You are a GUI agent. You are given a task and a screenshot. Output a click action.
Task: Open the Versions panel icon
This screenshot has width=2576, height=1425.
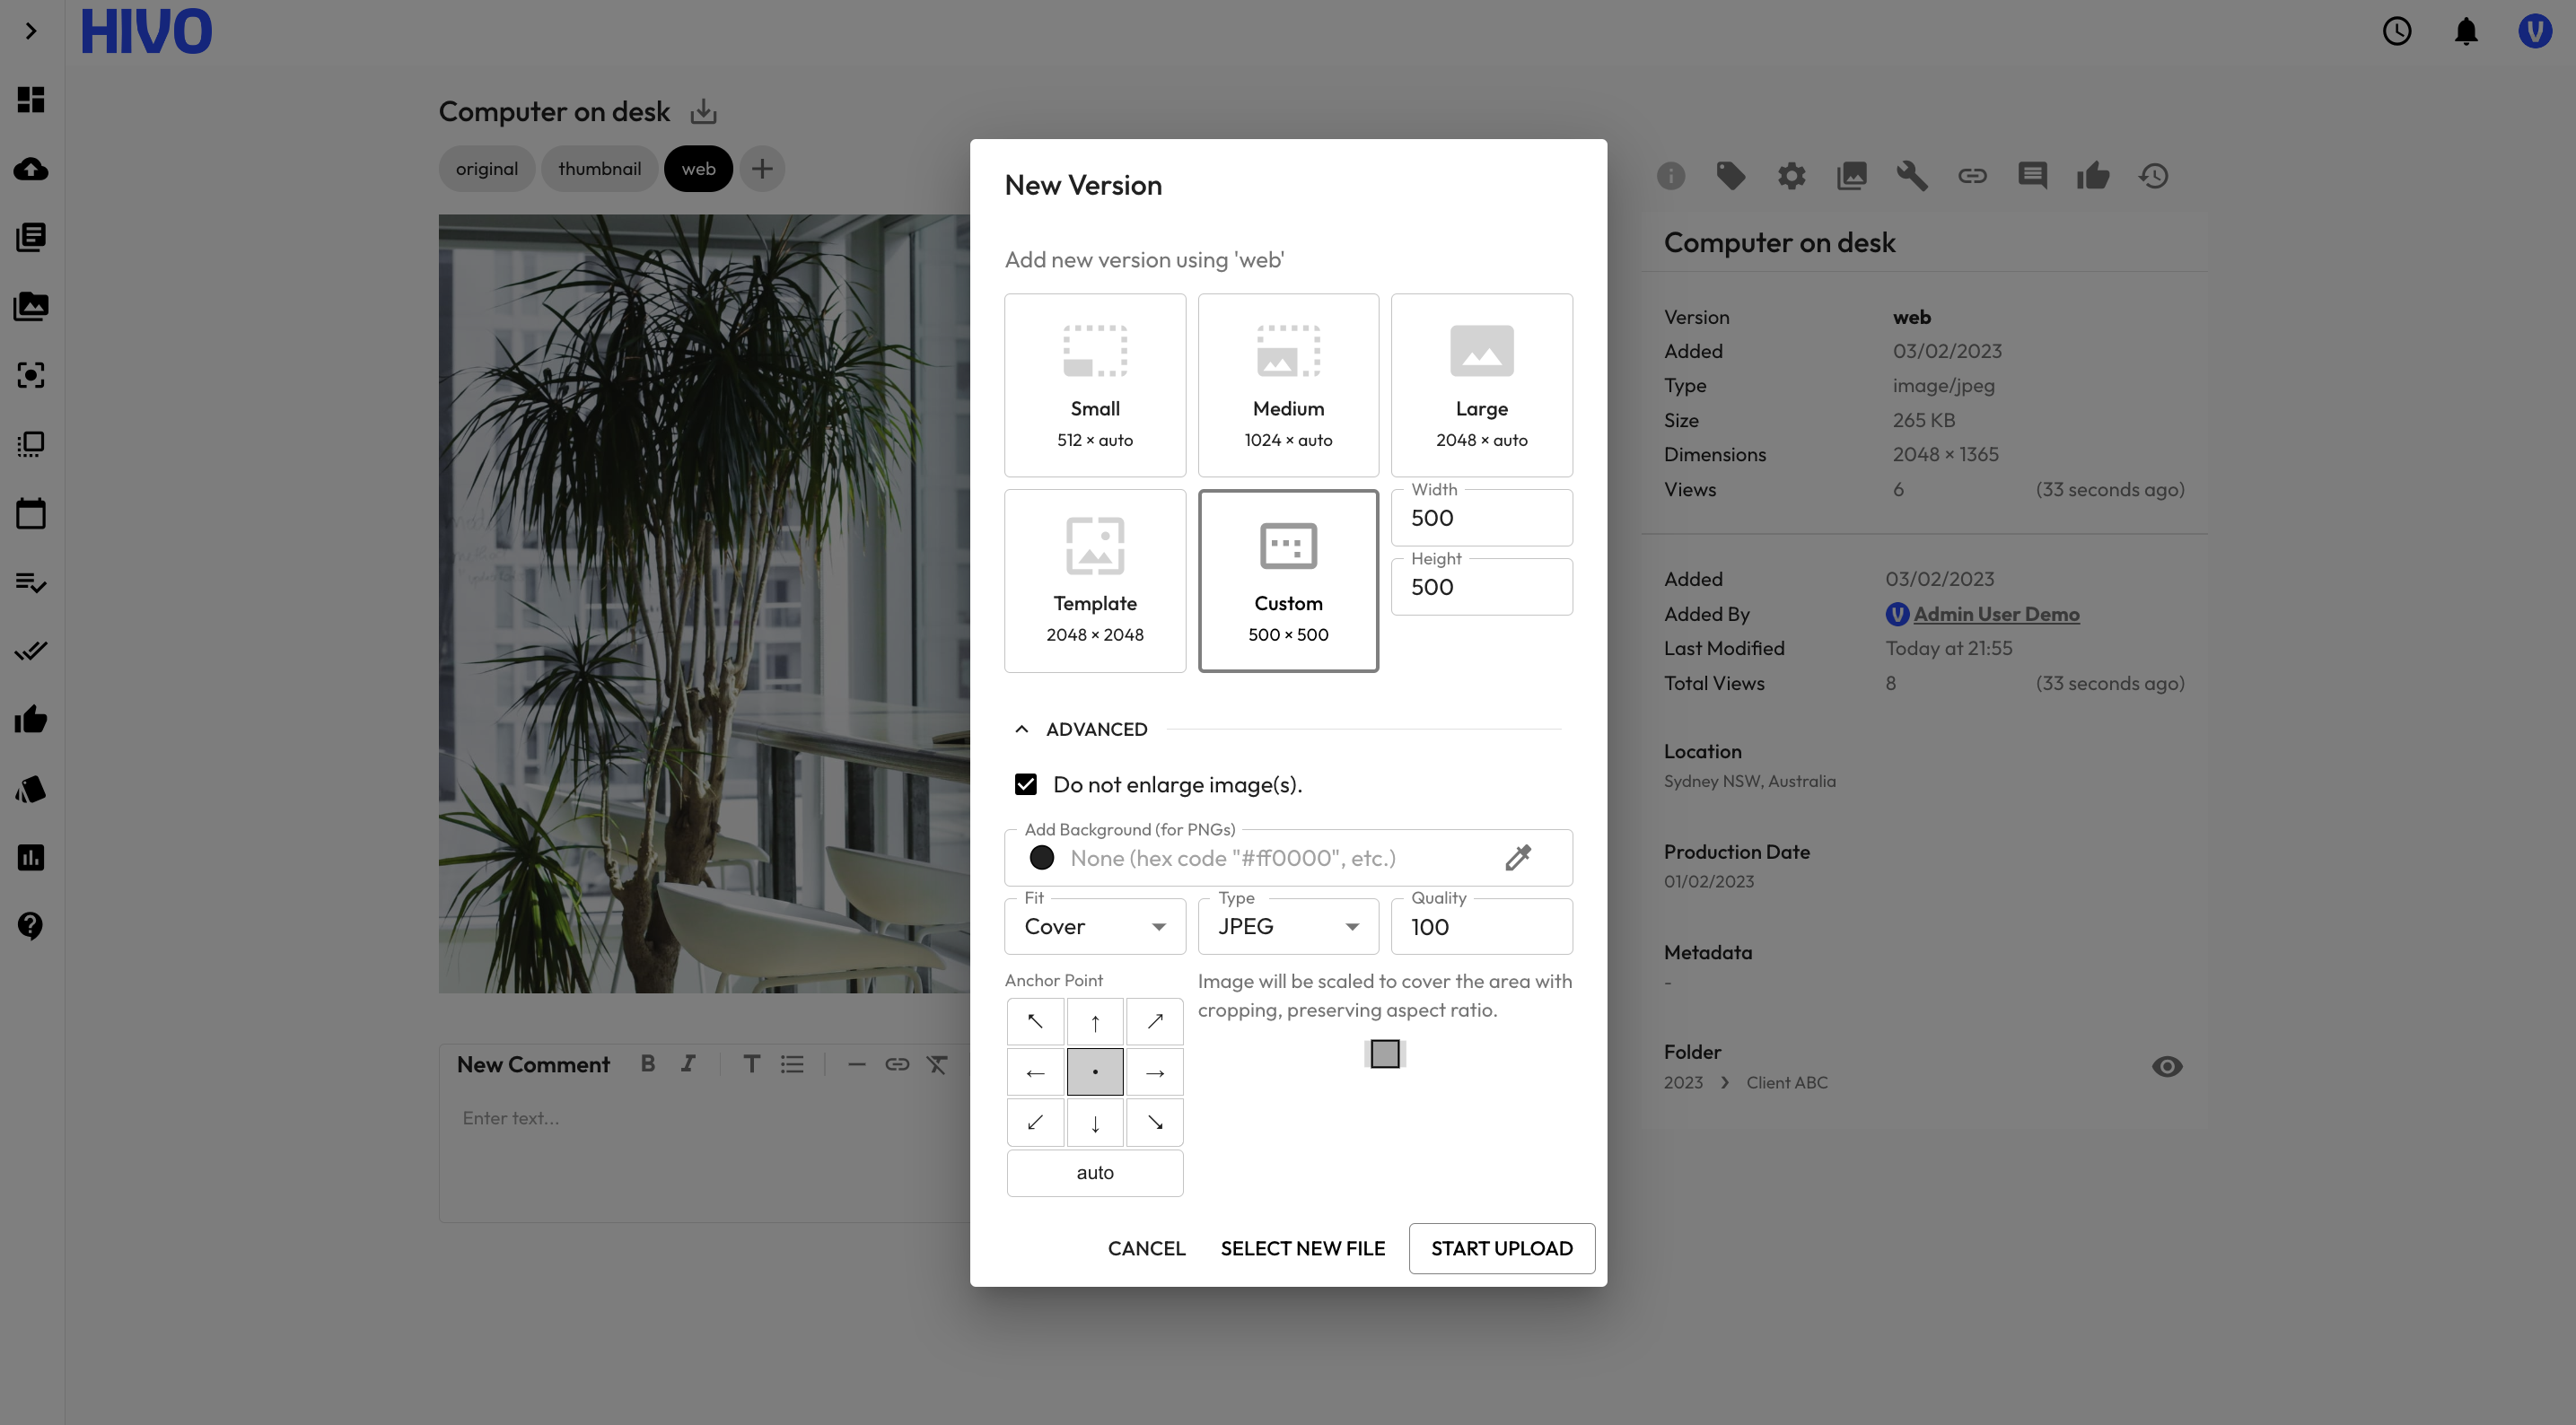pyautogui.click(x=1853, y=175)
